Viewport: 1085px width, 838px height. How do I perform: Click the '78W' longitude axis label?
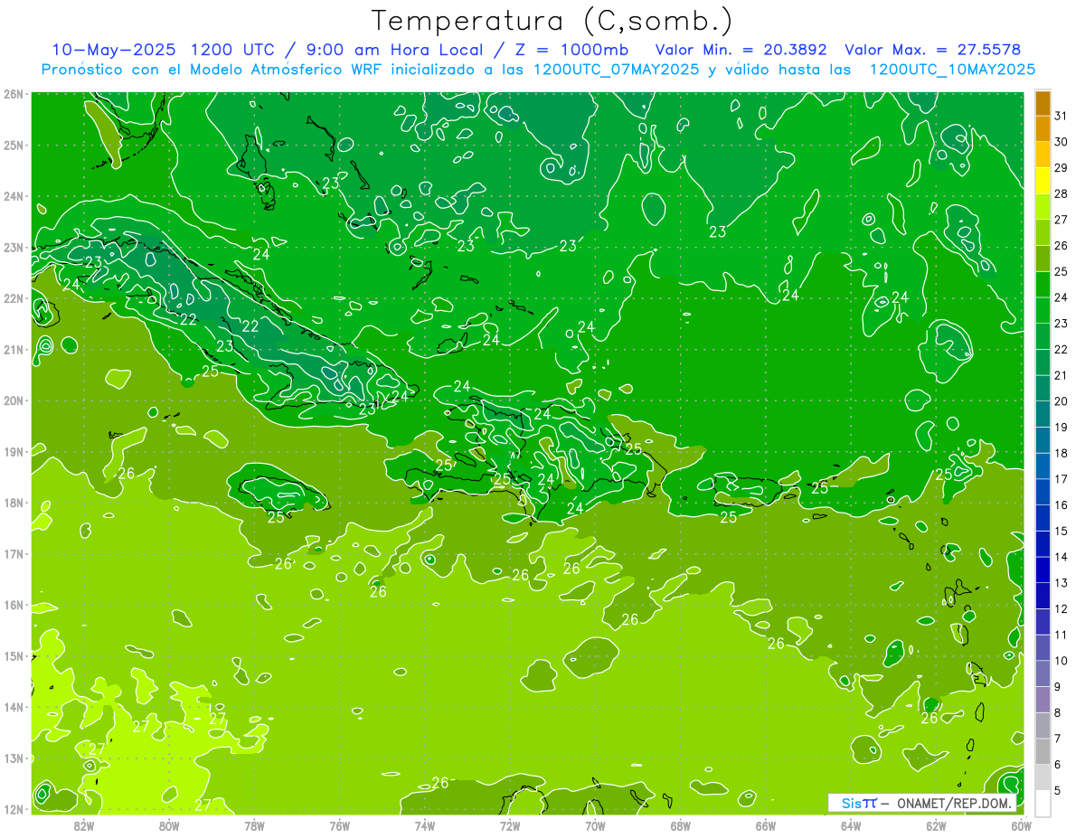[x=254, y=825]
